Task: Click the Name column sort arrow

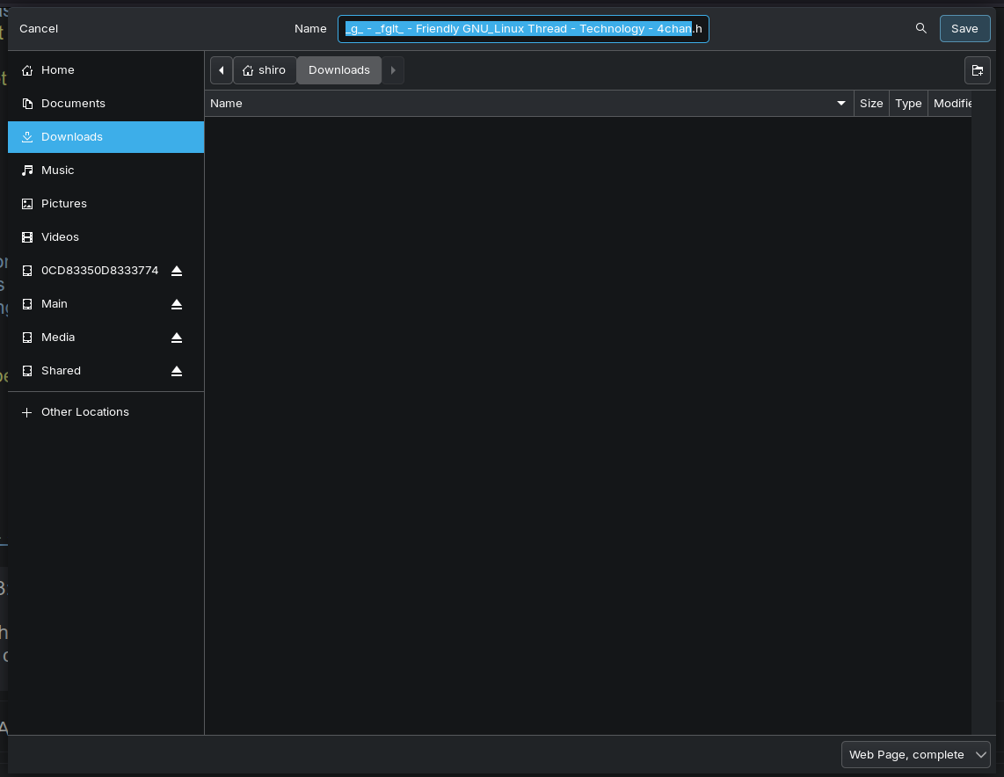Action: (840, 104)
